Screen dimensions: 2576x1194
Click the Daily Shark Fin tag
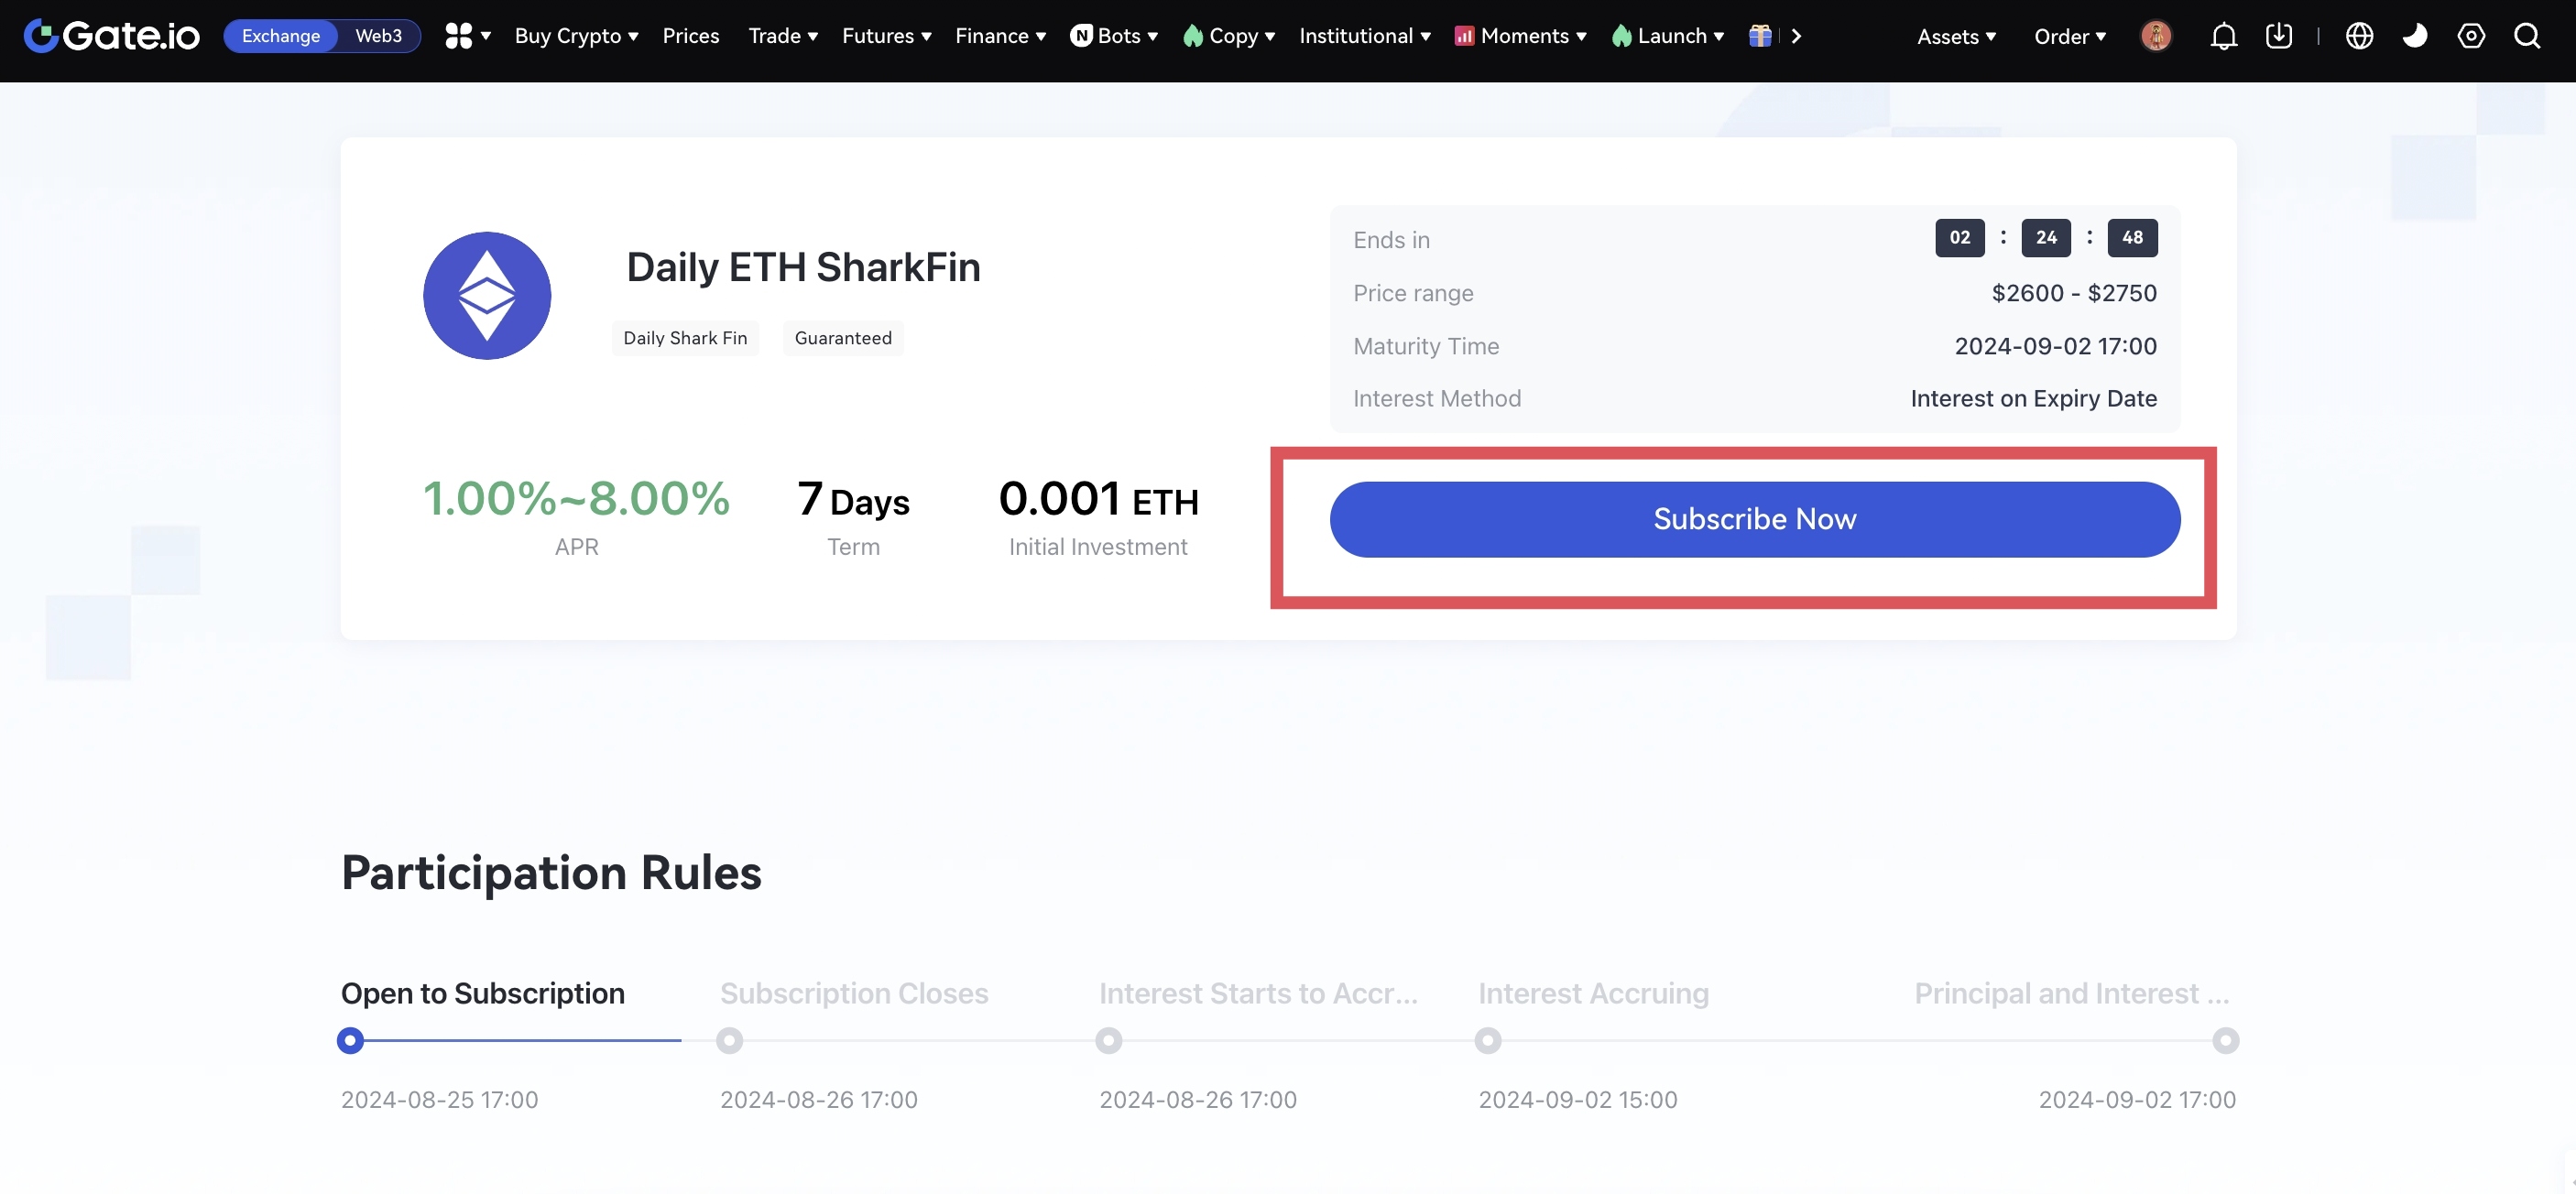(685, 338)
